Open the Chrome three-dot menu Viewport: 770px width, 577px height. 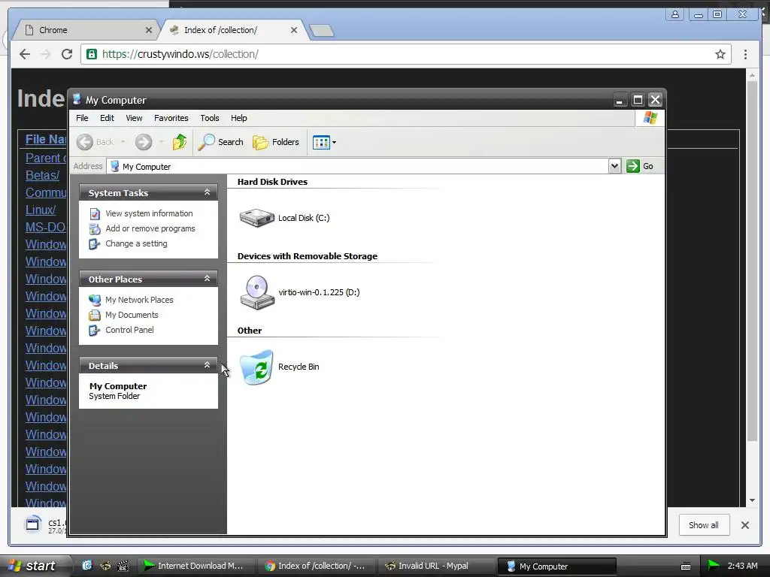745,54
